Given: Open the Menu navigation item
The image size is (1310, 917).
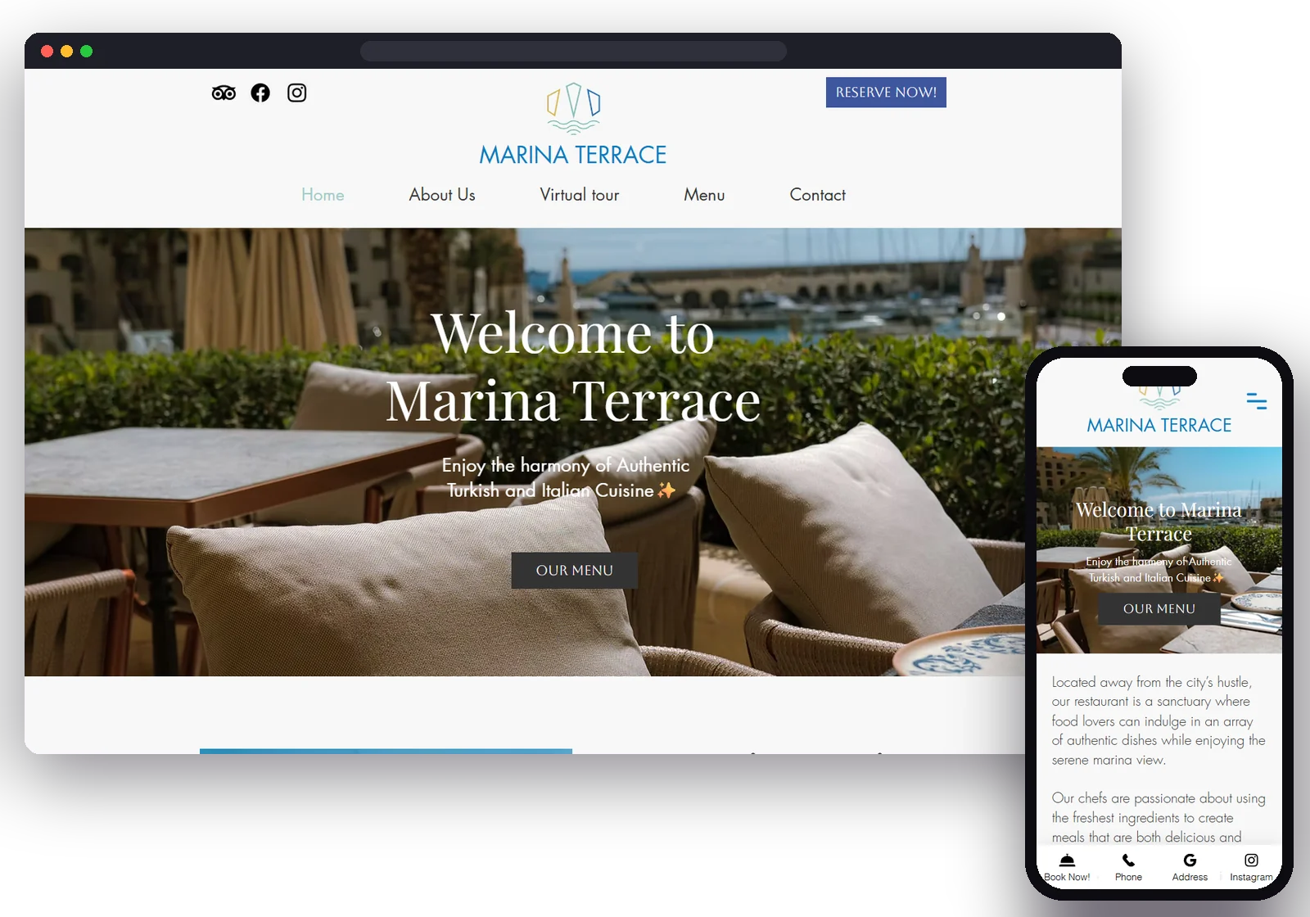Looking at the screenshot, I should pyautogui.click(x=704, y=195).
